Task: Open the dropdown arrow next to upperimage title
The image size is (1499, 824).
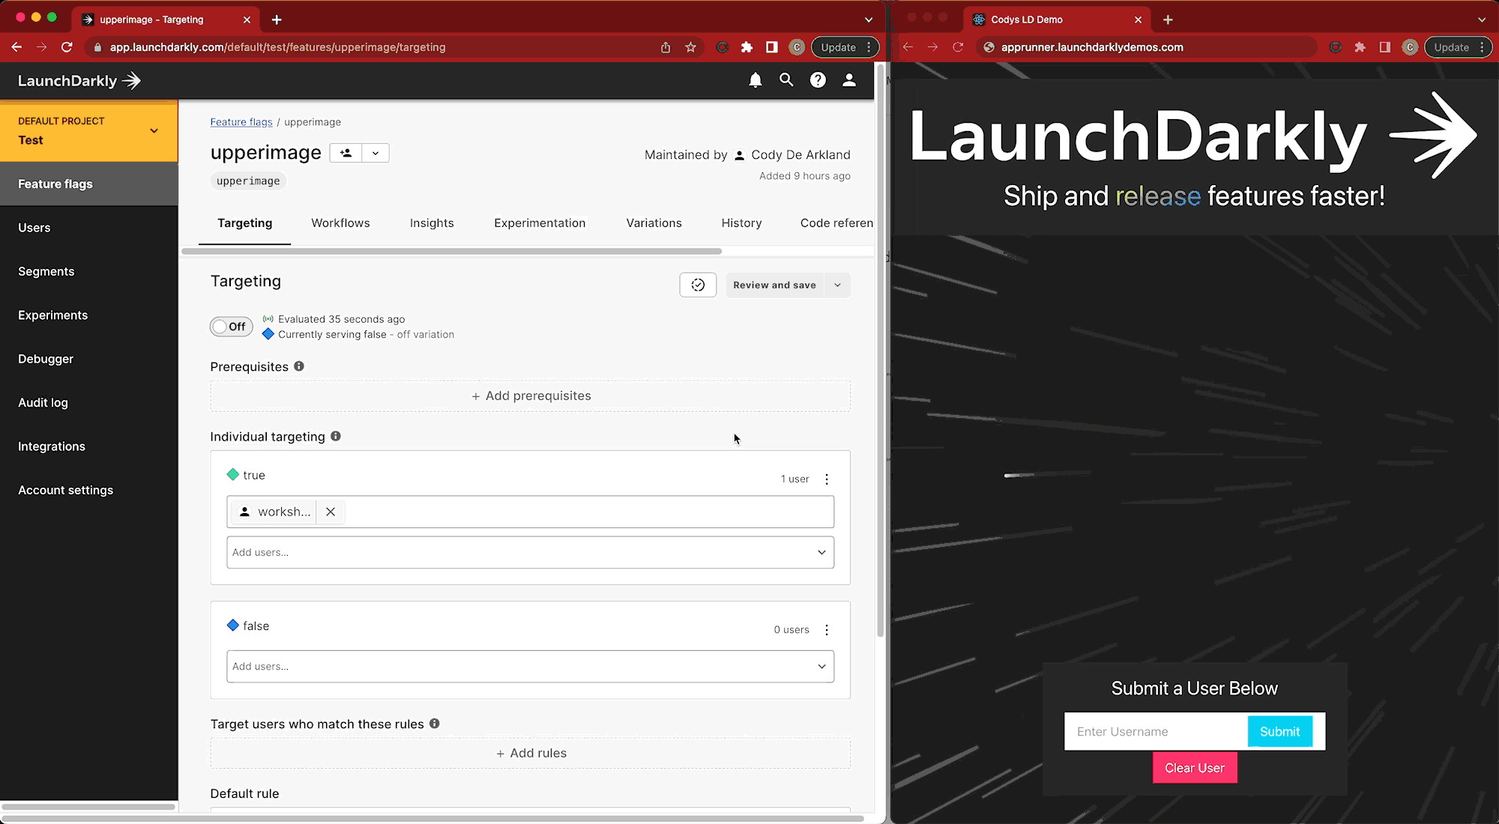Action: [375, 153]
